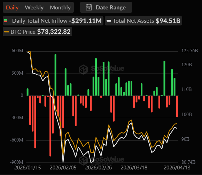Click the 2026/01/15 date label
This screenshot has height=175, width=202.
click(28, 168)
